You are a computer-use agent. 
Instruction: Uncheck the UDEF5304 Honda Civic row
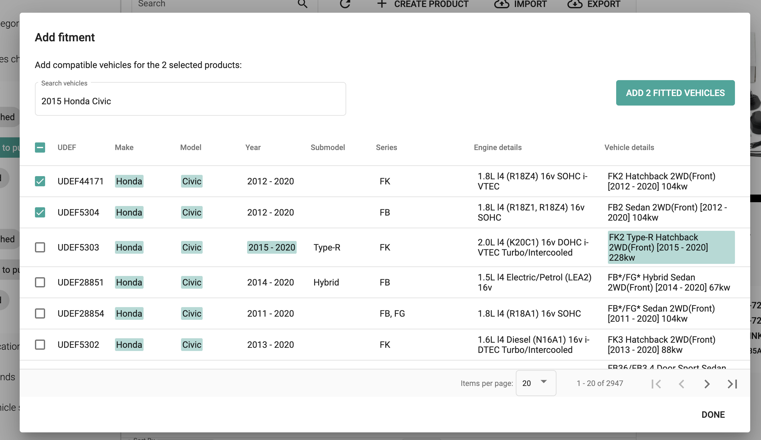tap(40, 212)
